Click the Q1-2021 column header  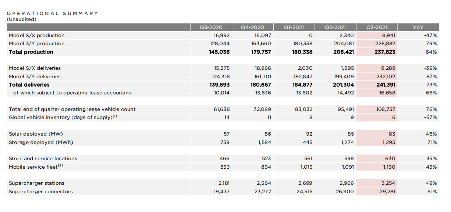click(x=294, y=27)
